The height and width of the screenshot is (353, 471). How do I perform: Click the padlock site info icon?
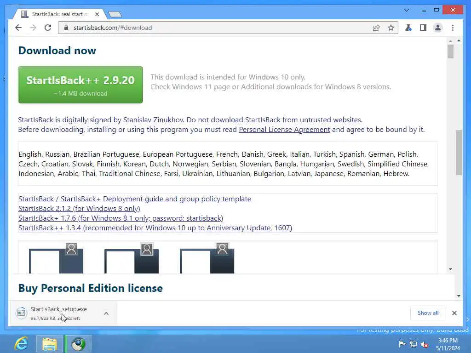tap(66, 28)
